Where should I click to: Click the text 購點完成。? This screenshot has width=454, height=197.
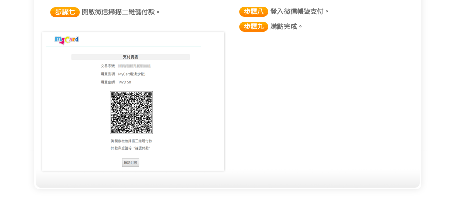[x=287, y=27]
